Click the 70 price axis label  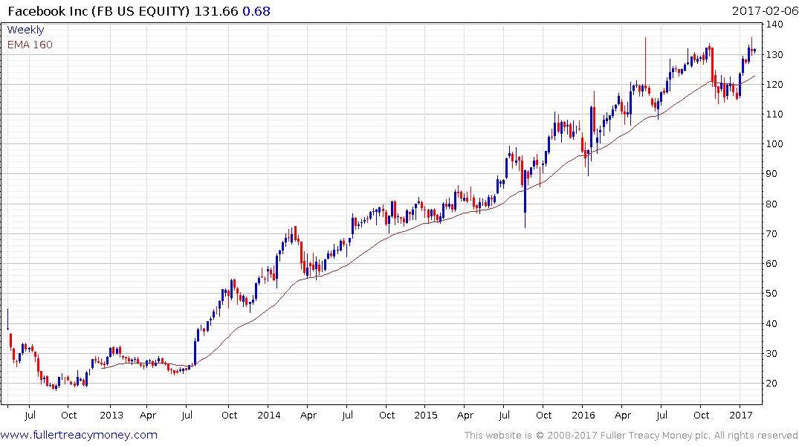(771, 233)
